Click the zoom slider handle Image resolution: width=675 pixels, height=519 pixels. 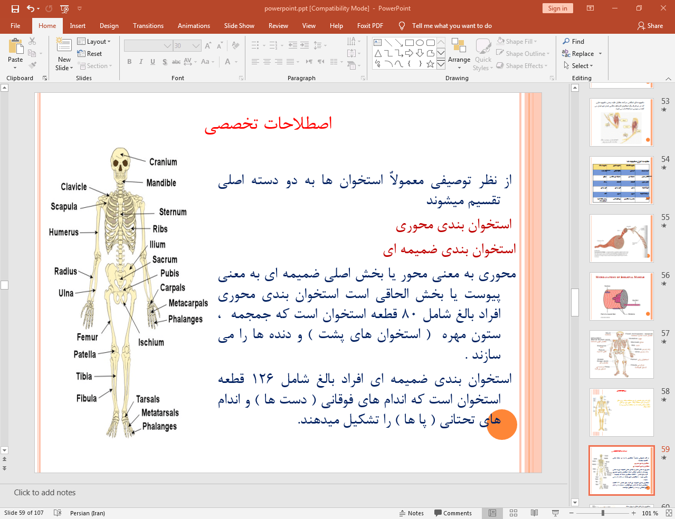pyautogui.click(x=603, y=513)
